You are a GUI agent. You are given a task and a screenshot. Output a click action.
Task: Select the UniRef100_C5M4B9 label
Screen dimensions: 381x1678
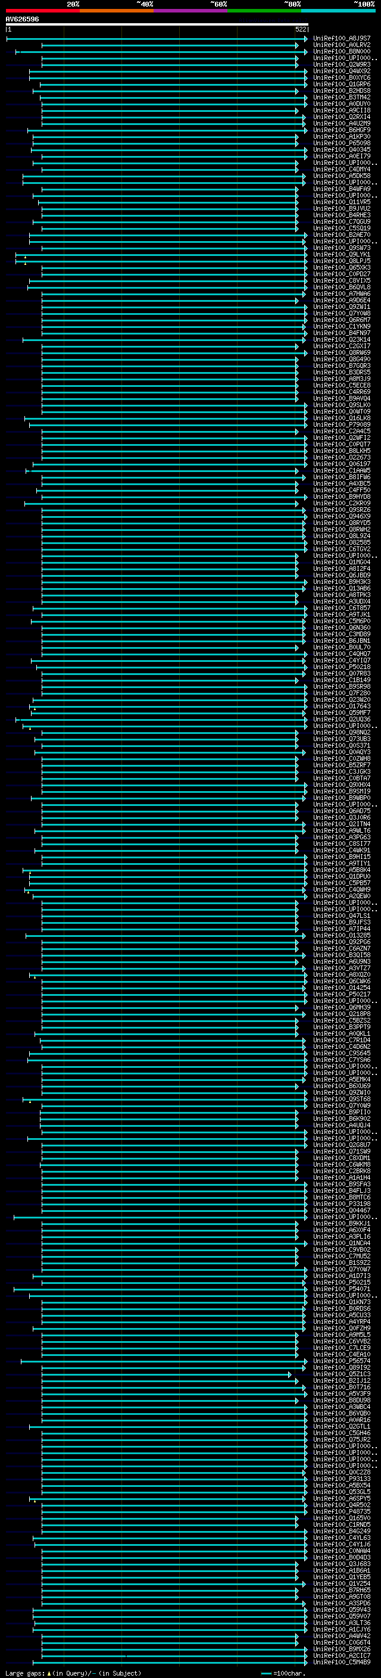click(342, 1662)
